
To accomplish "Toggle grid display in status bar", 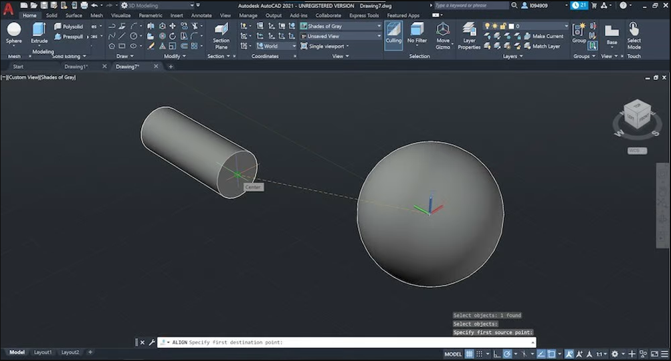I will coord(470,354).
